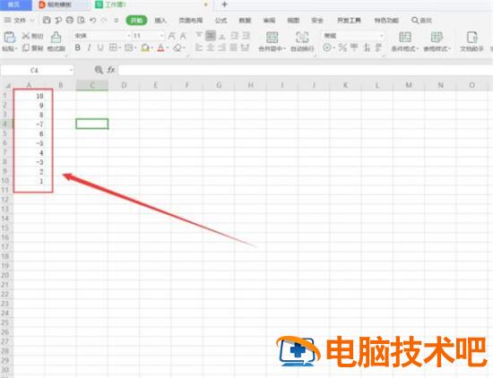Toggle Underline formatting
The image size is (493, 378).
[100, 47]
